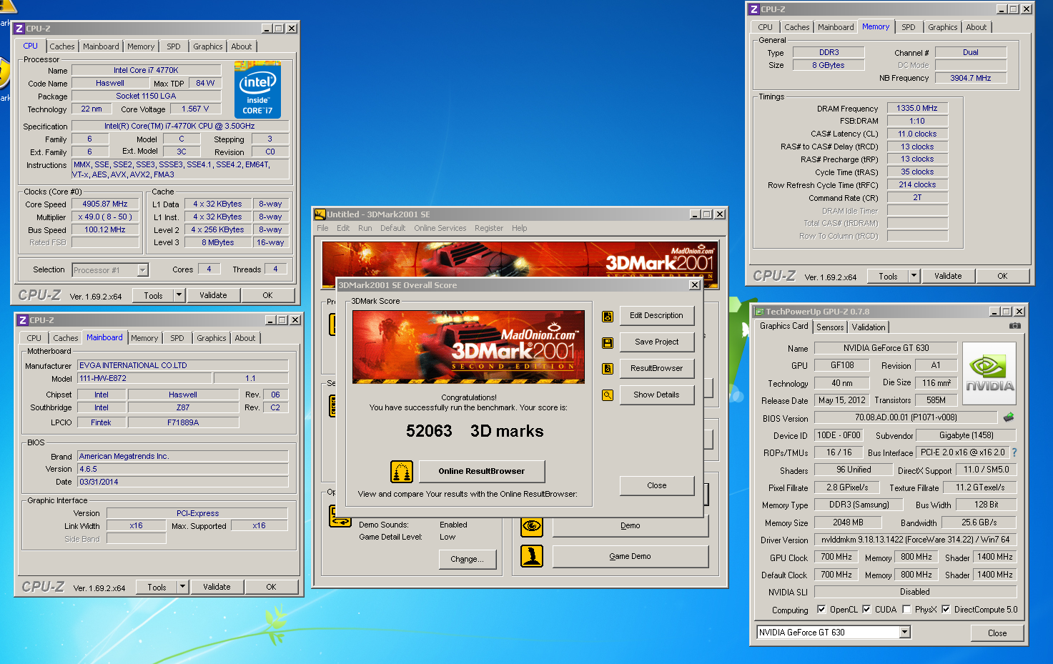This screenshot has width=1053, height=664.
Task: Toggle the OpenCL checkbox
Action: [x=821, y=610]
